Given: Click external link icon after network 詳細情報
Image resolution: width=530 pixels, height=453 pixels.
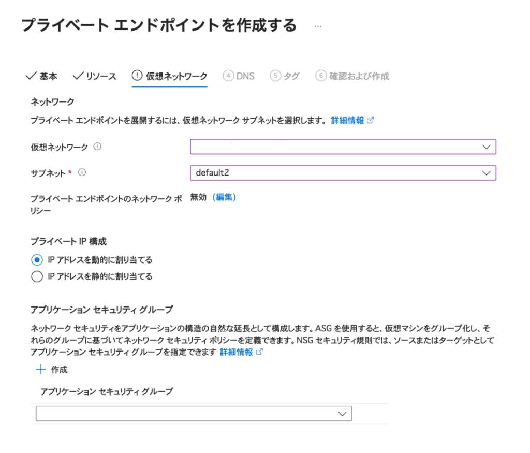Looking at the screenshot, I should point(371,120).
